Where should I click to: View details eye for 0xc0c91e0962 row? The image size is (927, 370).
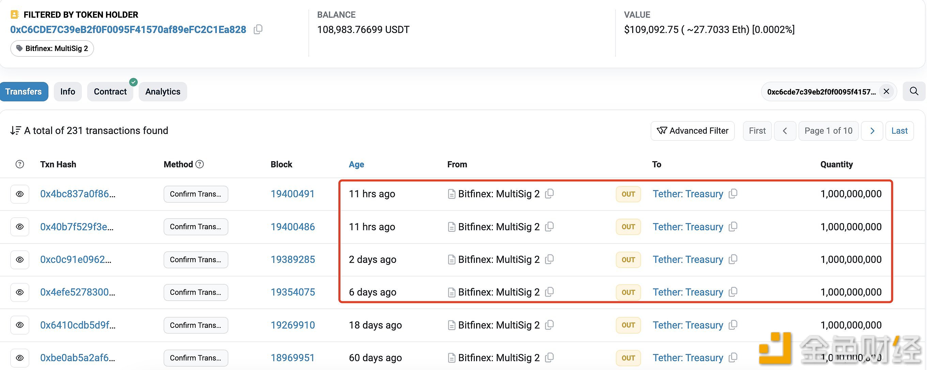(x=20, y=259)
